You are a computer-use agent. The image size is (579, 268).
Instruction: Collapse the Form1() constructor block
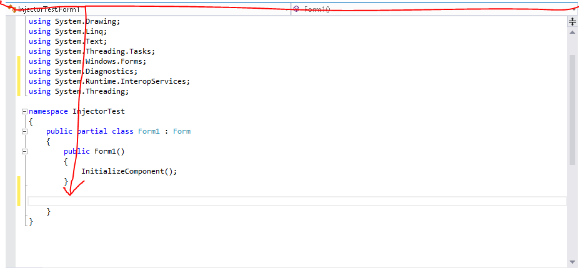pos(24,151)
